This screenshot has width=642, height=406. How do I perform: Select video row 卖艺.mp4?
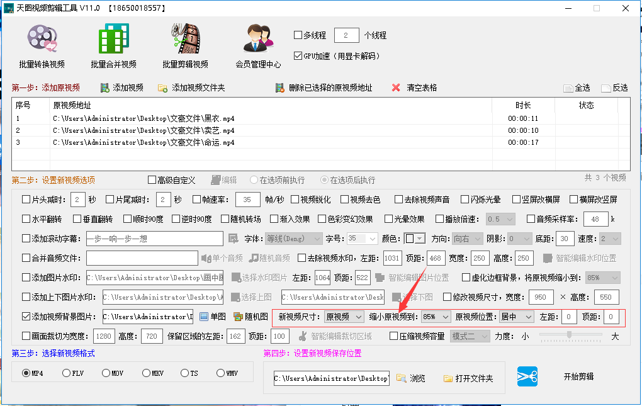(x=320, y=130)
